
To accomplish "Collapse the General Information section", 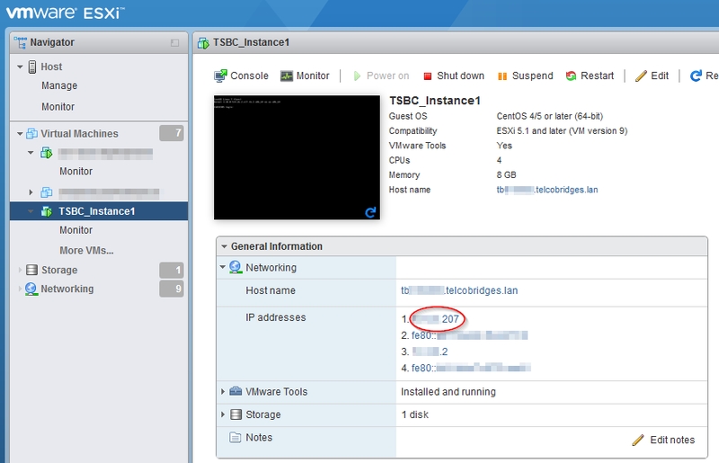I will pyautogui.click(x=224, y=246).
